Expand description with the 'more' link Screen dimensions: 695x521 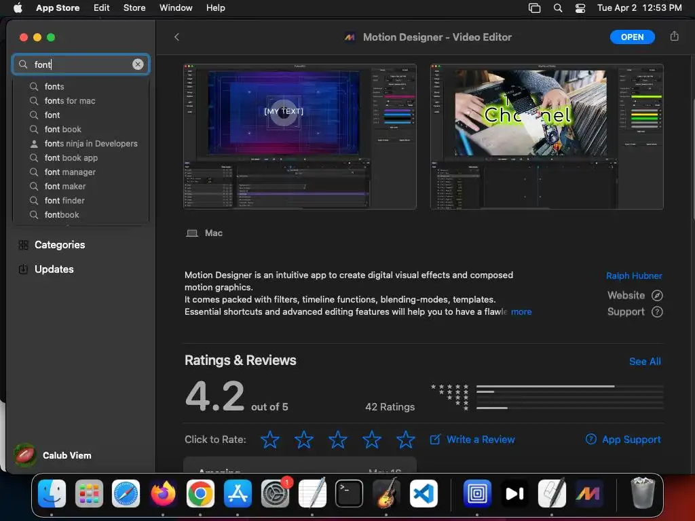(521, 311)
